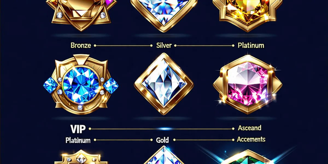
Task: Select the Acceements label
Action: pos(251,139)
